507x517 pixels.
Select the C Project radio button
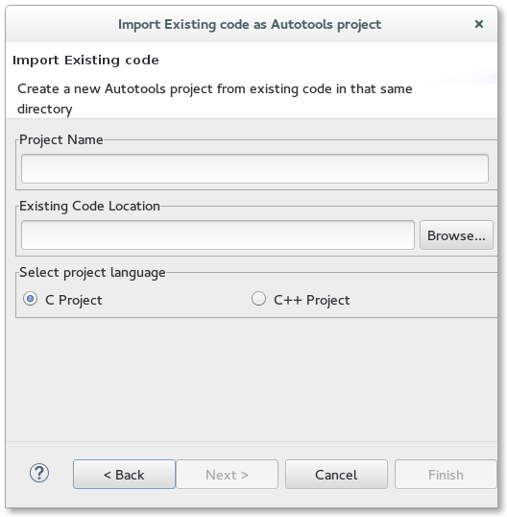point(31,299)
